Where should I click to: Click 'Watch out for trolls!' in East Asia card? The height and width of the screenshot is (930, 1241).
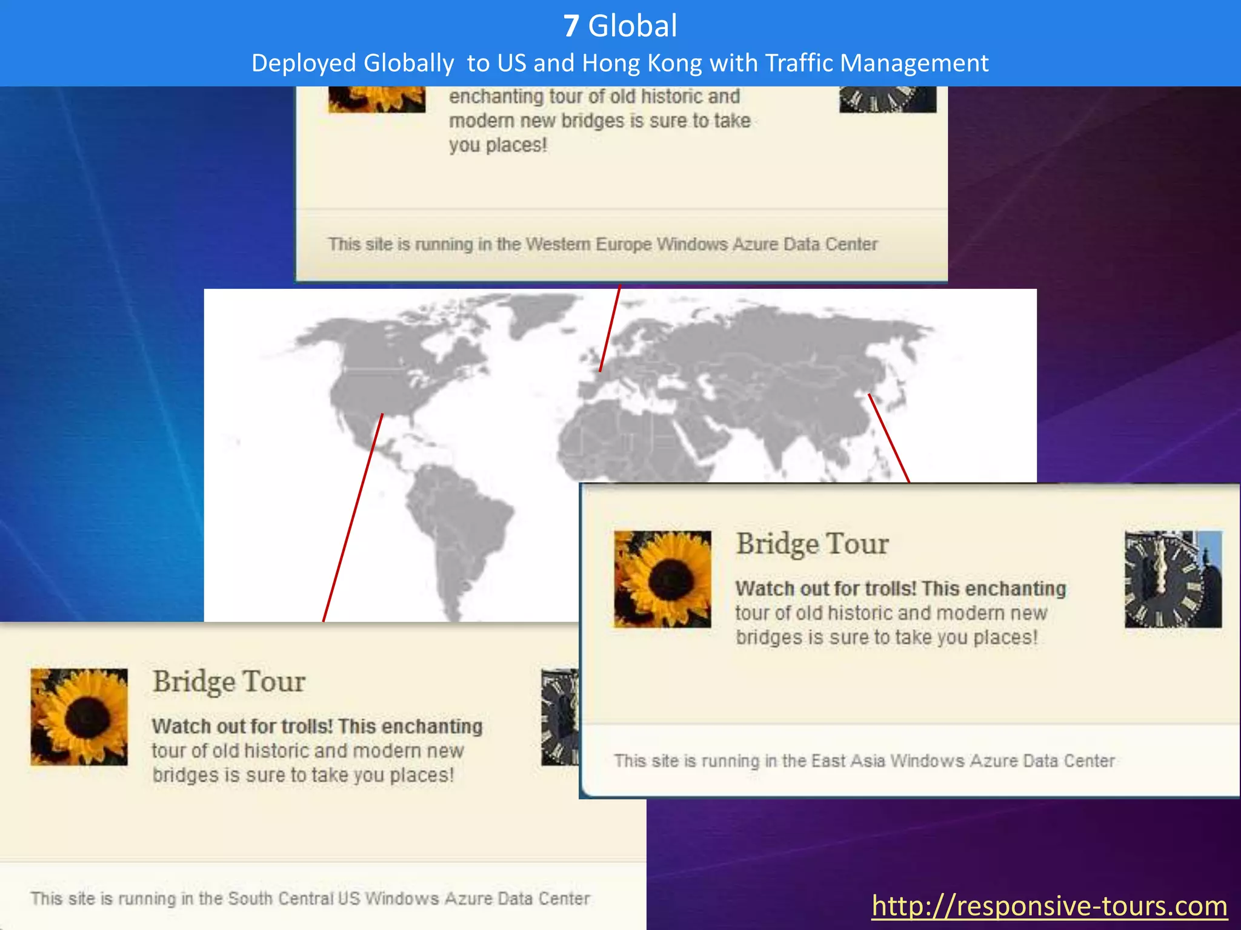(826, 589)
